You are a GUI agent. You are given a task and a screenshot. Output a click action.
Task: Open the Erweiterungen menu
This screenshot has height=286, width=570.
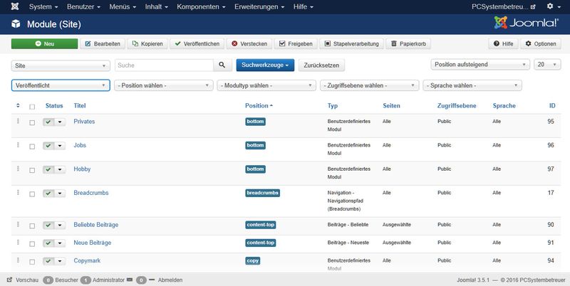259,6
